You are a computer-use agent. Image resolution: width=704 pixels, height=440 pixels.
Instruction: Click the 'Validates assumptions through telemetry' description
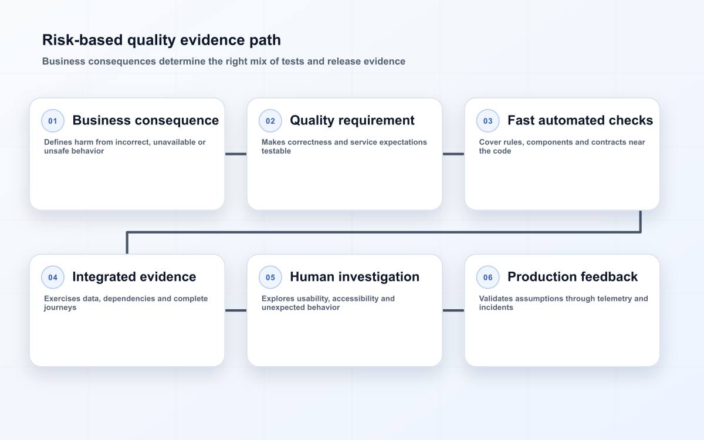click(x=564, y=303)
